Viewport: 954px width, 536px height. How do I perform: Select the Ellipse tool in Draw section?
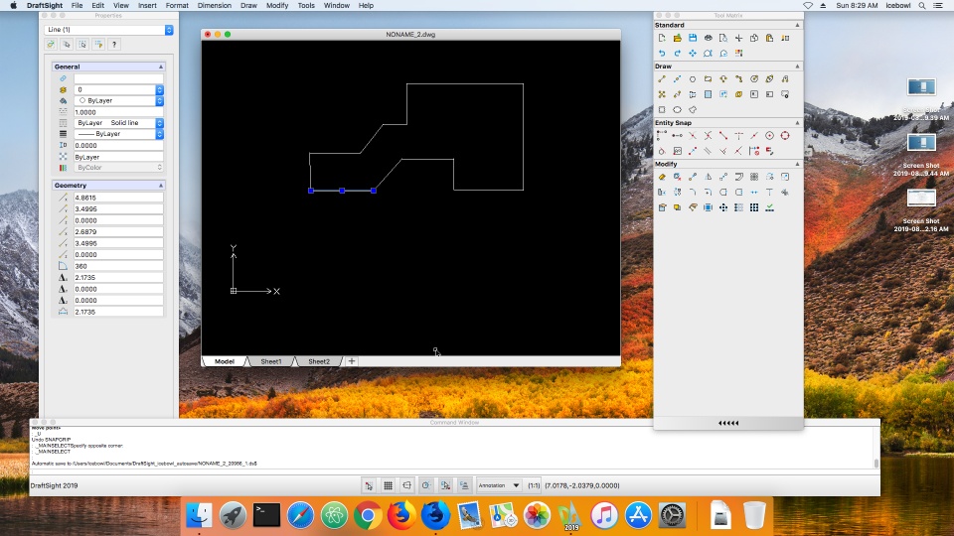tap(677, 109)
